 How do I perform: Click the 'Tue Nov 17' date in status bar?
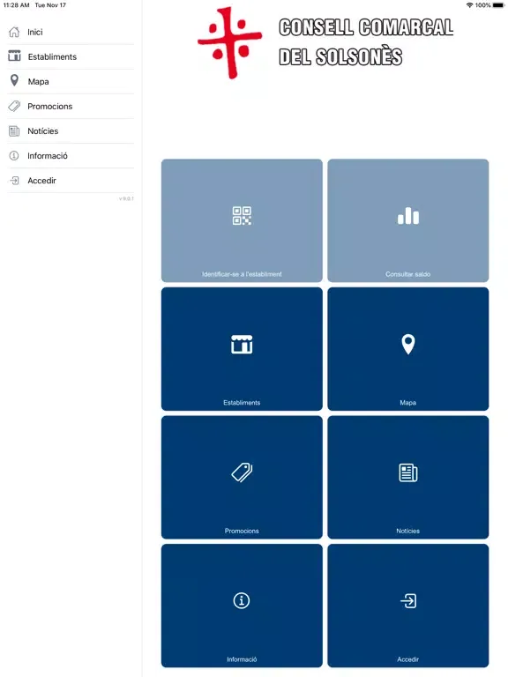(50, 5)
